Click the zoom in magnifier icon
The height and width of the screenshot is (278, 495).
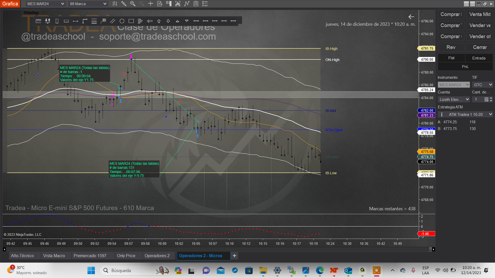click(133, 4)
